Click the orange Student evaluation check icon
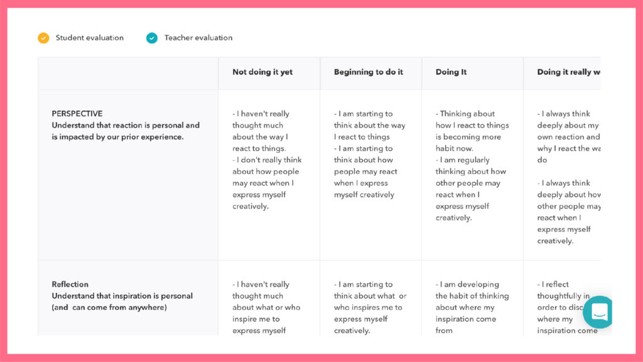 43,38
